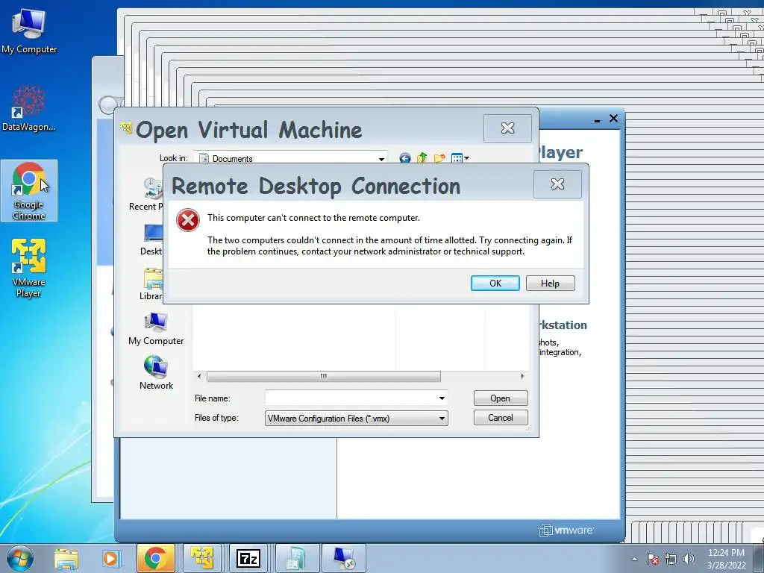
Task: Go back to last folder visited
Action: (405, 158)
